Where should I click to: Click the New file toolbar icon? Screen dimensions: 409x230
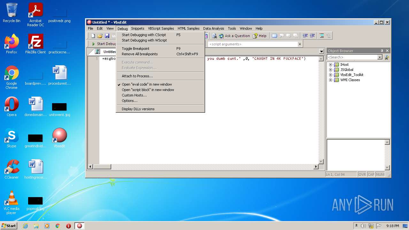93,36
